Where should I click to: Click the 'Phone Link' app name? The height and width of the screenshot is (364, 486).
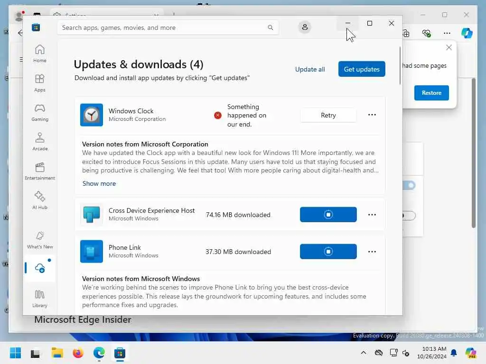125,247
